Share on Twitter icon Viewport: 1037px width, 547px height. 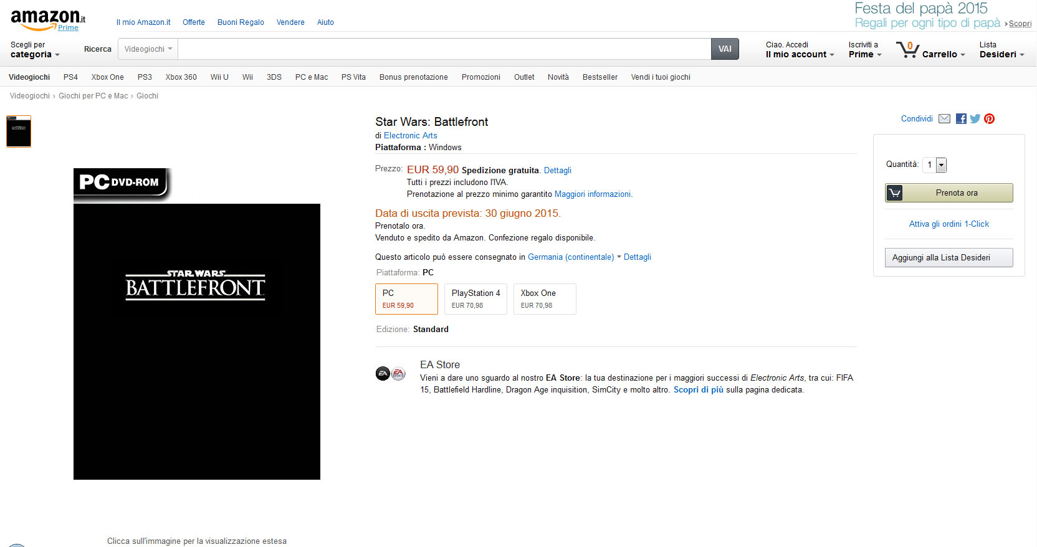click(x=975, y=119)
